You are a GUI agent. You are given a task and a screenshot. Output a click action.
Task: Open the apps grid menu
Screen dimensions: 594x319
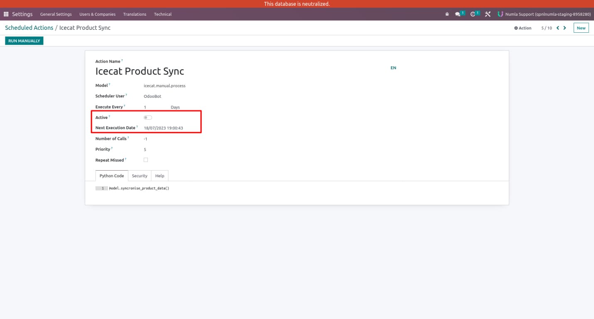(6, 14)
